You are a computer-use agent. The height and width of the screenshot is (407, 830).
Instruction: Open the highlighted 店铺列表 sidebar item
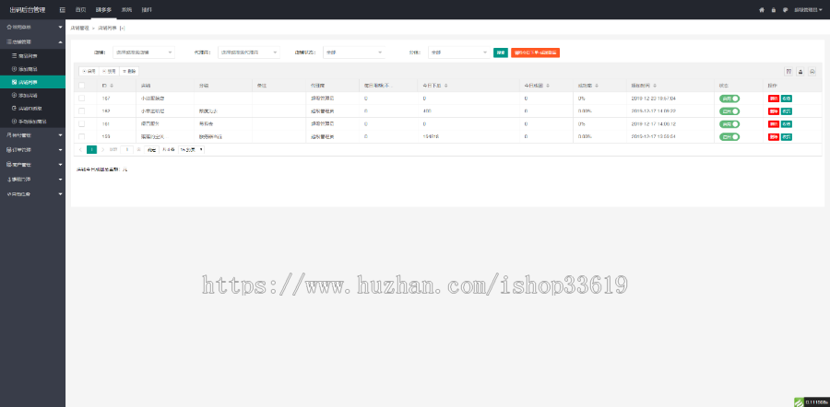coord(32,82)
